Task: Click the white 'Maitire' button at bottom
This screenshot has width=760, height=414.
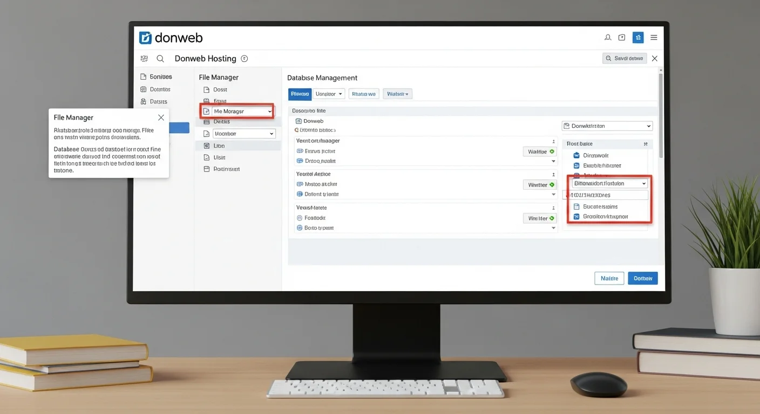Action: (609, 278)
